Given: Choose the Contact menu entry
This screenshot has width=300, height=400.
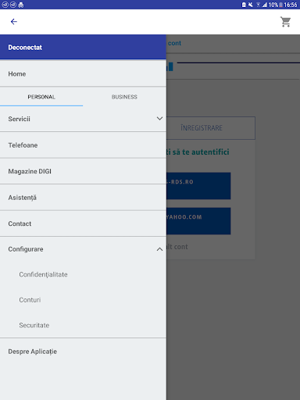Looking at the screenshot, I should click(83, 223).
